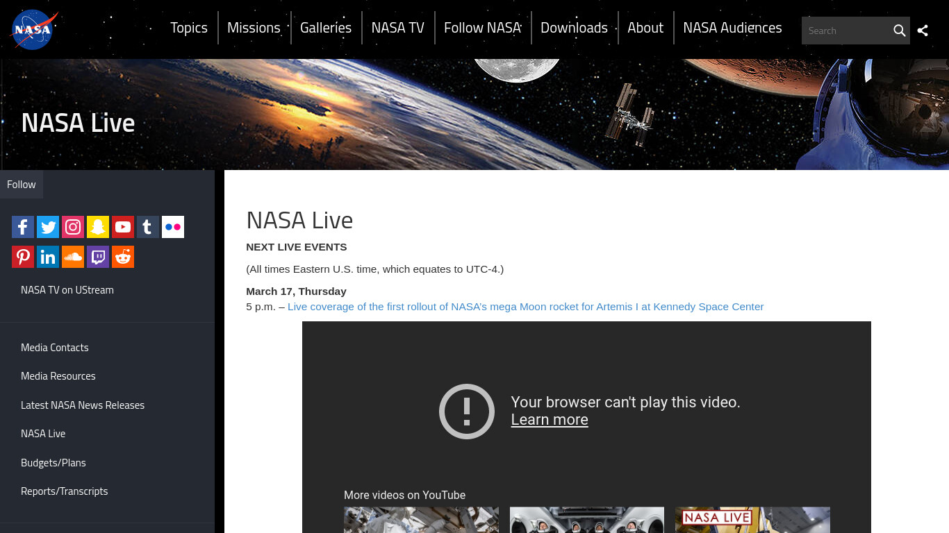
Task: Open NASA's Tumblr icon
Action: [148, 227]
